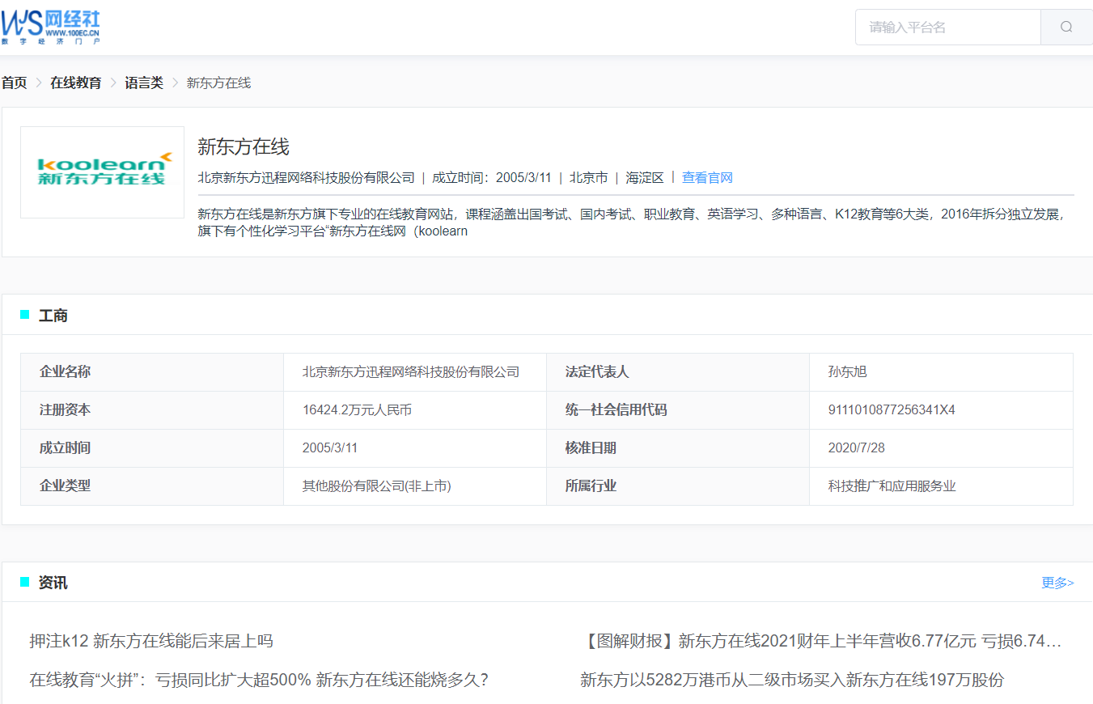The width and height of the screenshot is (1093, 704).
Task: Select credit code 9111010877256341X4
Action: pos(892,410)
